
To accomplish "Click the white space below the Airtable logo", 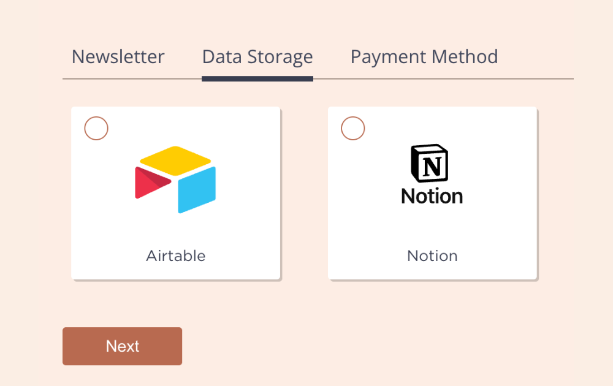I will (175, 231).
